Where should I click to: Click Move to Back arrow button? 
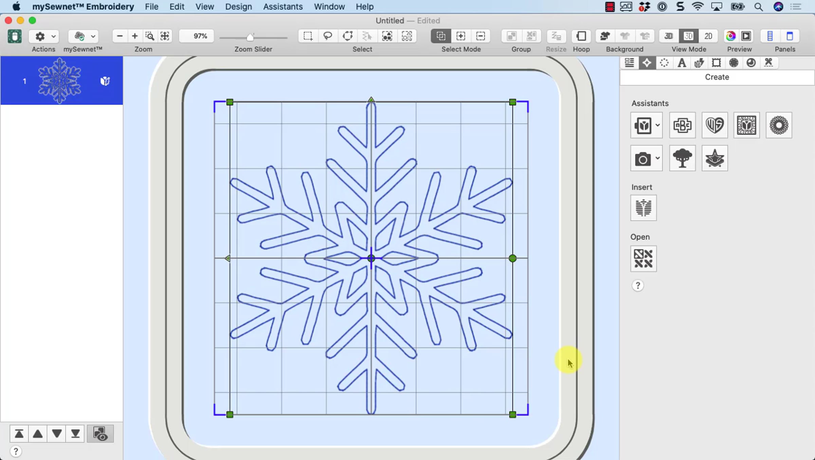(x=75, y=434)
